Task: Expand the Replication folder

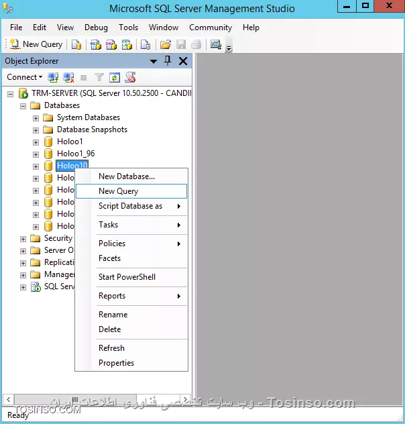Action: [x=23, y=263]
